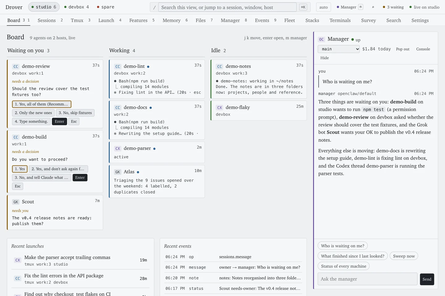445x296 pixels.
Task: Open the Manager Console
Action: click(423, 49)
